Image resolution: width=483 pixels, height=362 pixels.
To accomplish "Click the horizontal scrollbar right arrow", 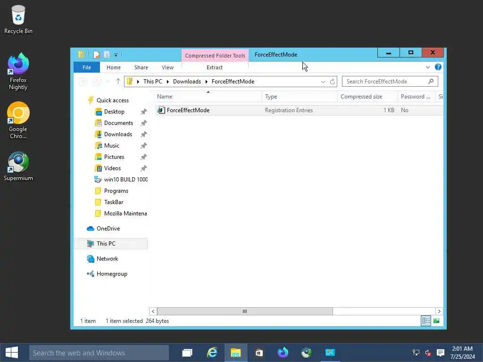I will 439,311.
